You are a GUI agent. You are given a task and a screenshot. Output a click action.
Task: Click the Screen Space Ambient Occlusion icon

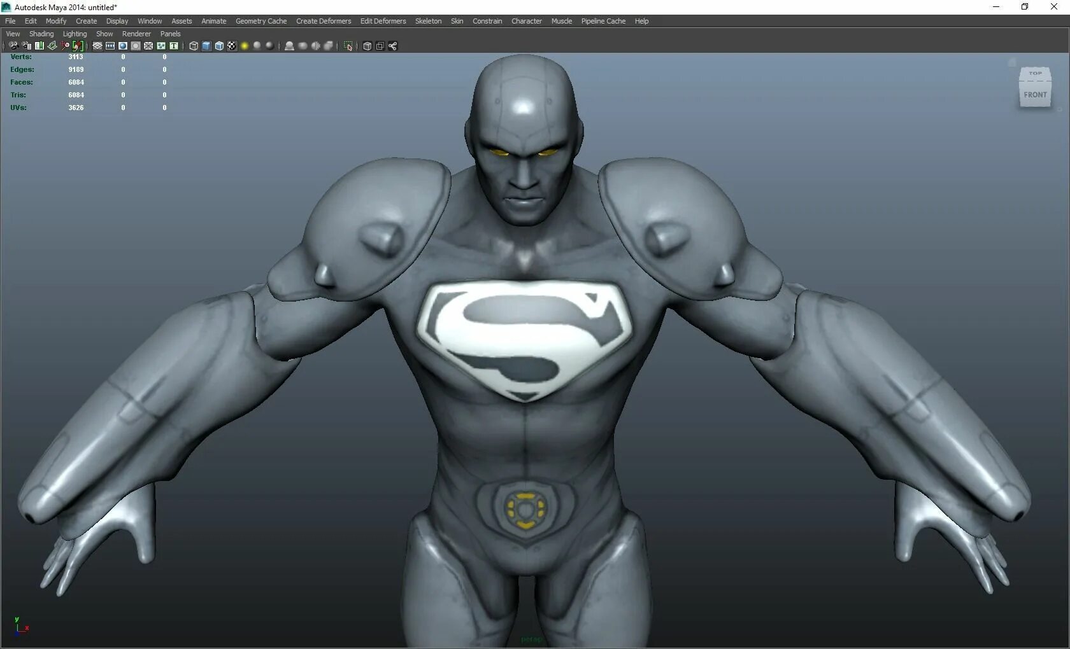(x=289, y=46)
